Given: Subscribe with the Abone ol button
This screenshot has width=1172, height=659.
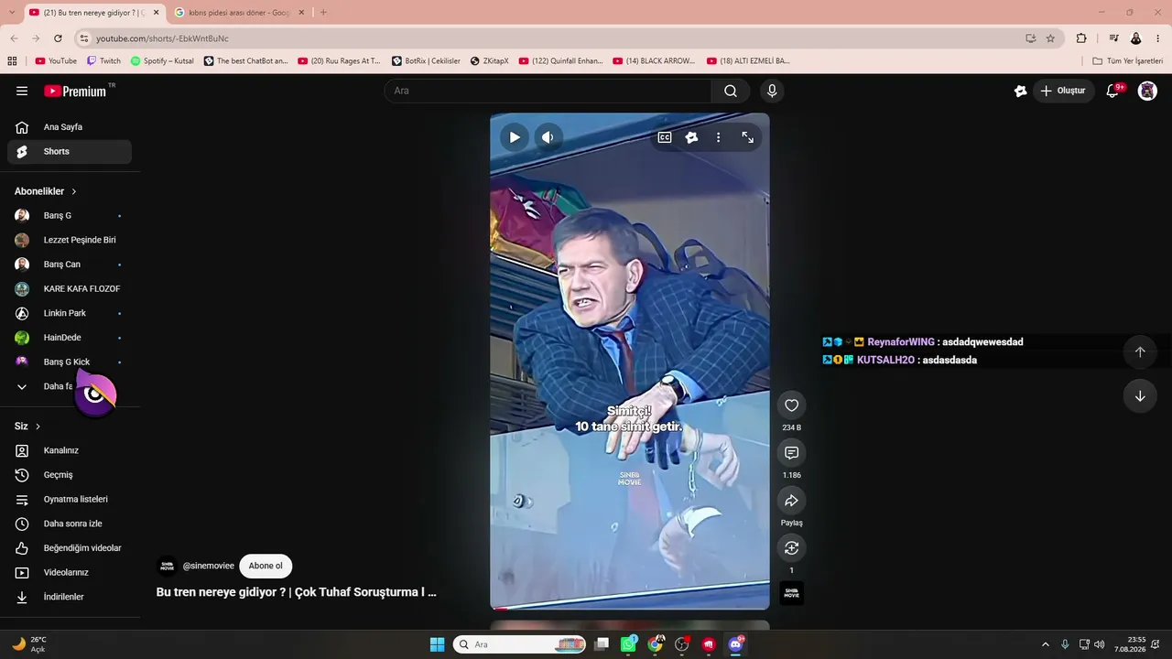Looking at the screenshot, I should (x=266, y=566).
